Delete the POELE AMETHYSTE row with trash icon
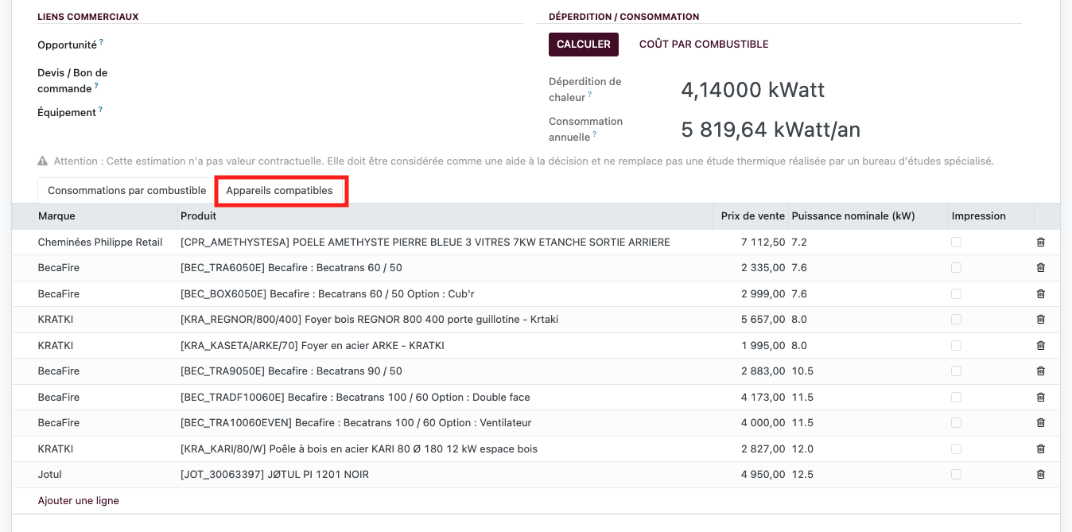The width and height of the screenshot is (1072, 532). coord(1041,243)
